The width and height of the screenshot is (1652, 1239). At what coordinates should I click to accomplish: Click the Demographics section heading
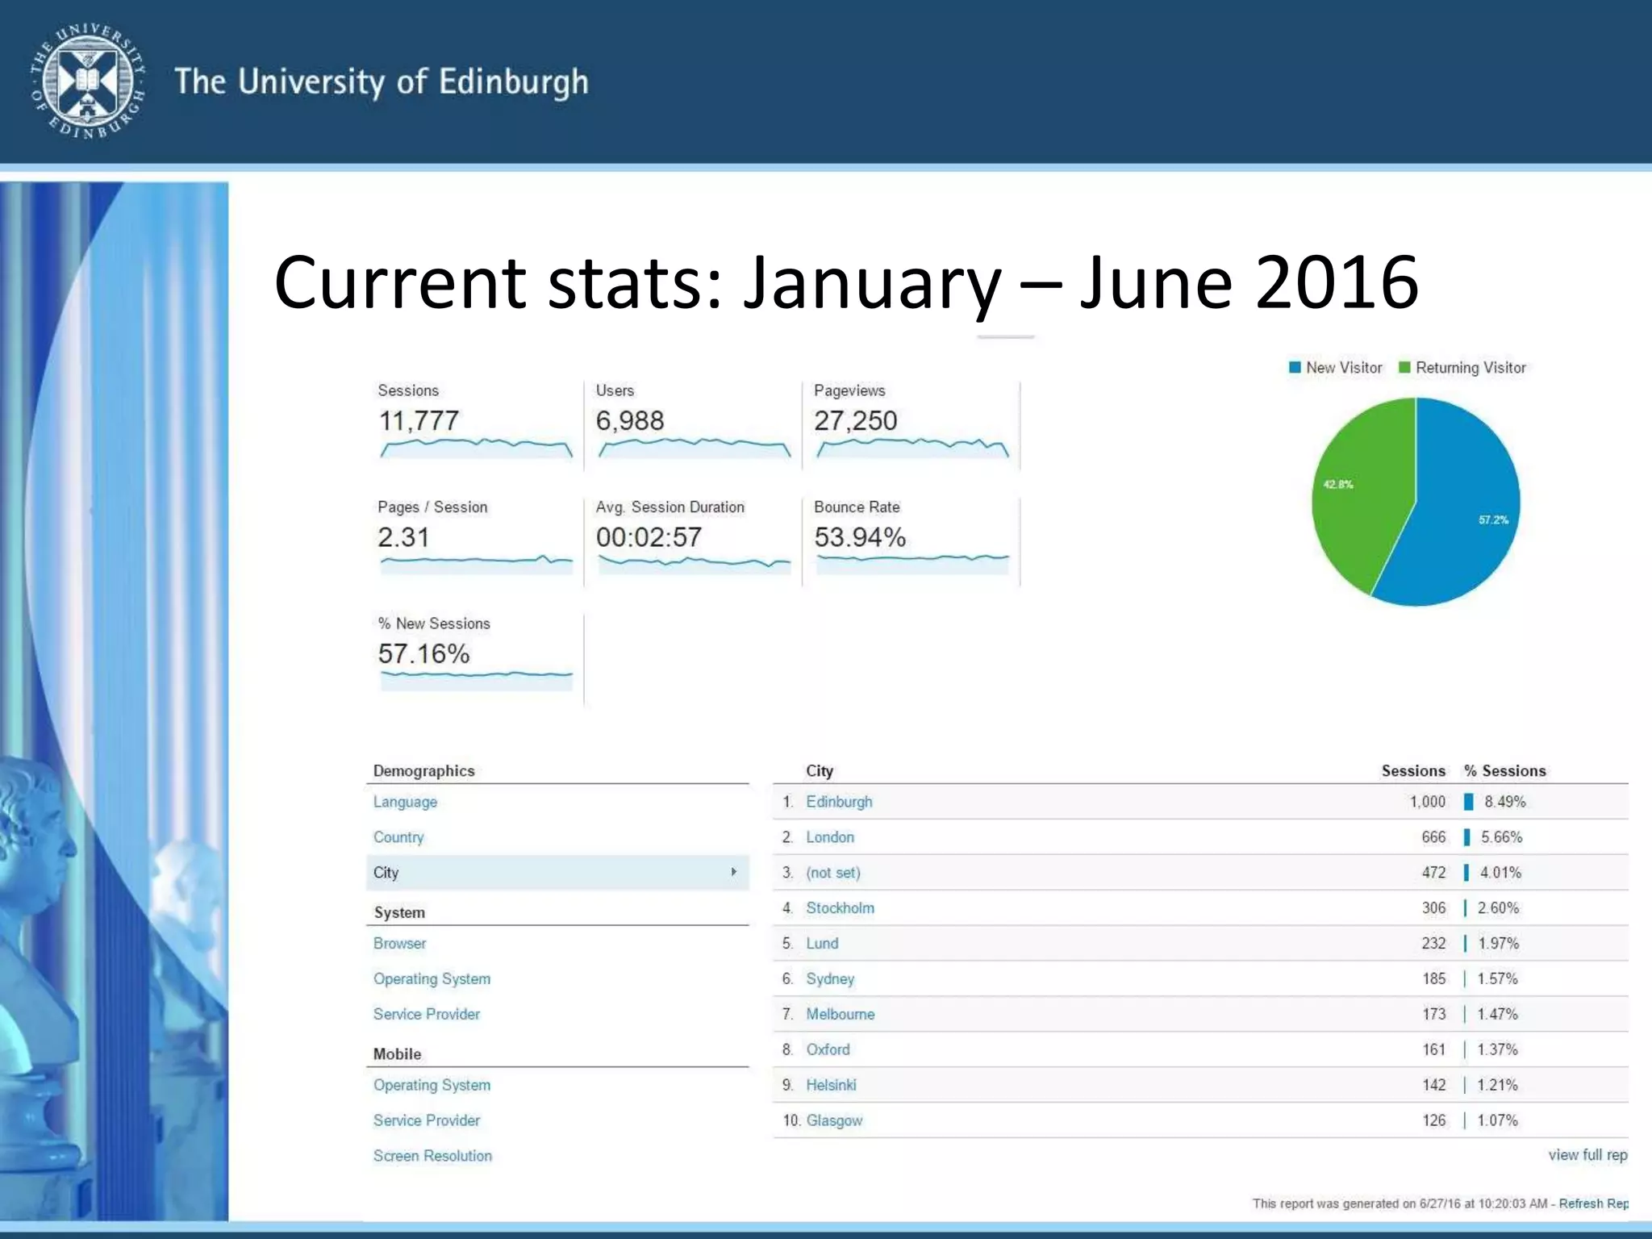pyautogui.click(x=423, y=771)
